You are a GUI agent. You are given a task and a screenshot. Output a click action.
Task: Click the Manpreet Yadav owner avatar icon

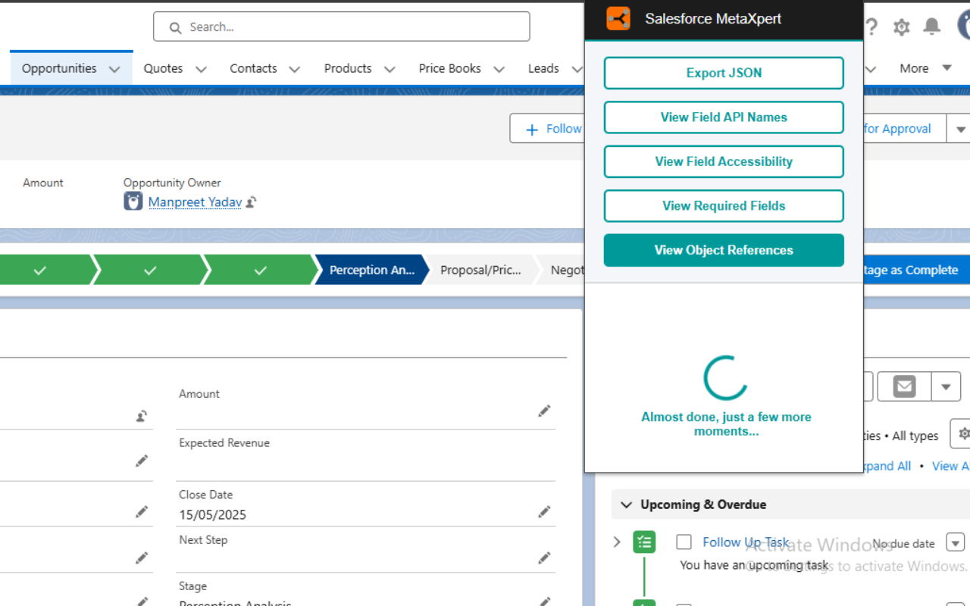click(133, 201)
